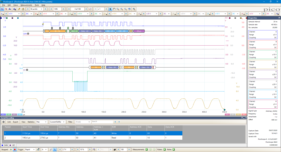
Task: Select the arrow pointer tool
Action: (x=110, y=9)
